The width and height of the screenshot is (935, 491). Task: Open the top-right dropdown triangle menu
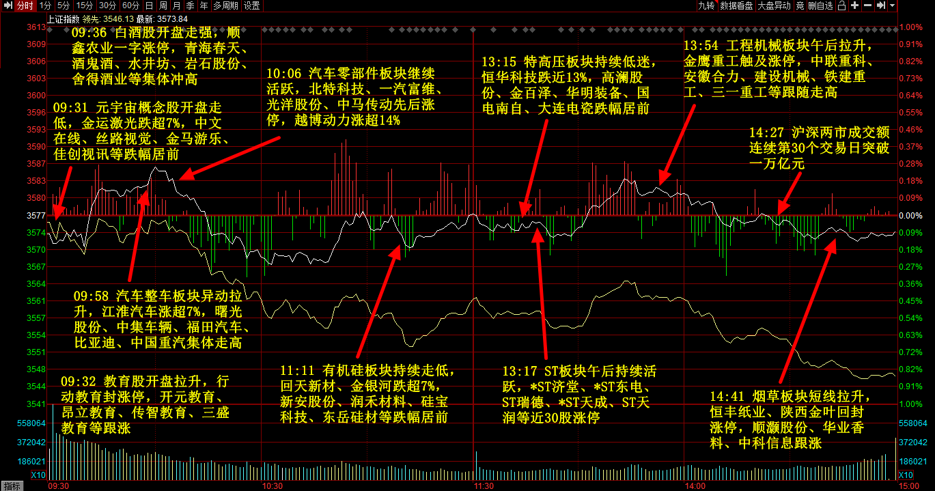click(x=893, y=5)
